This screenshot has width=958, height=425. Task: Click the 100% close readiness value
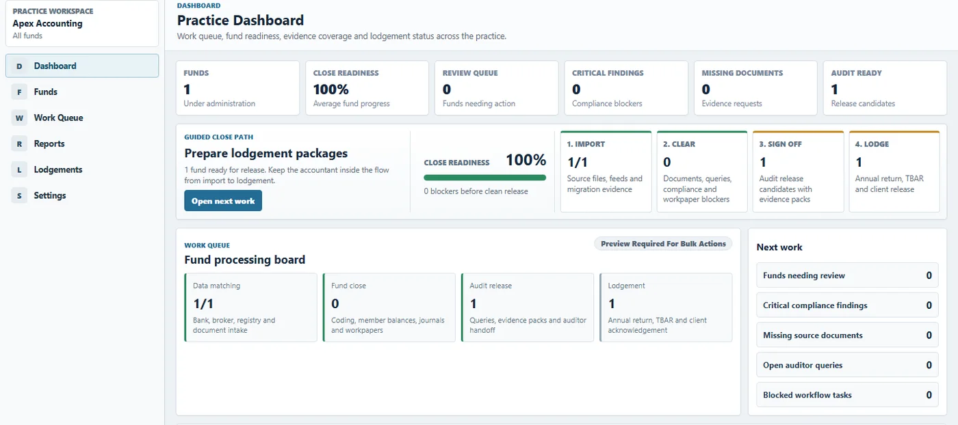click(x=526, y=161)
